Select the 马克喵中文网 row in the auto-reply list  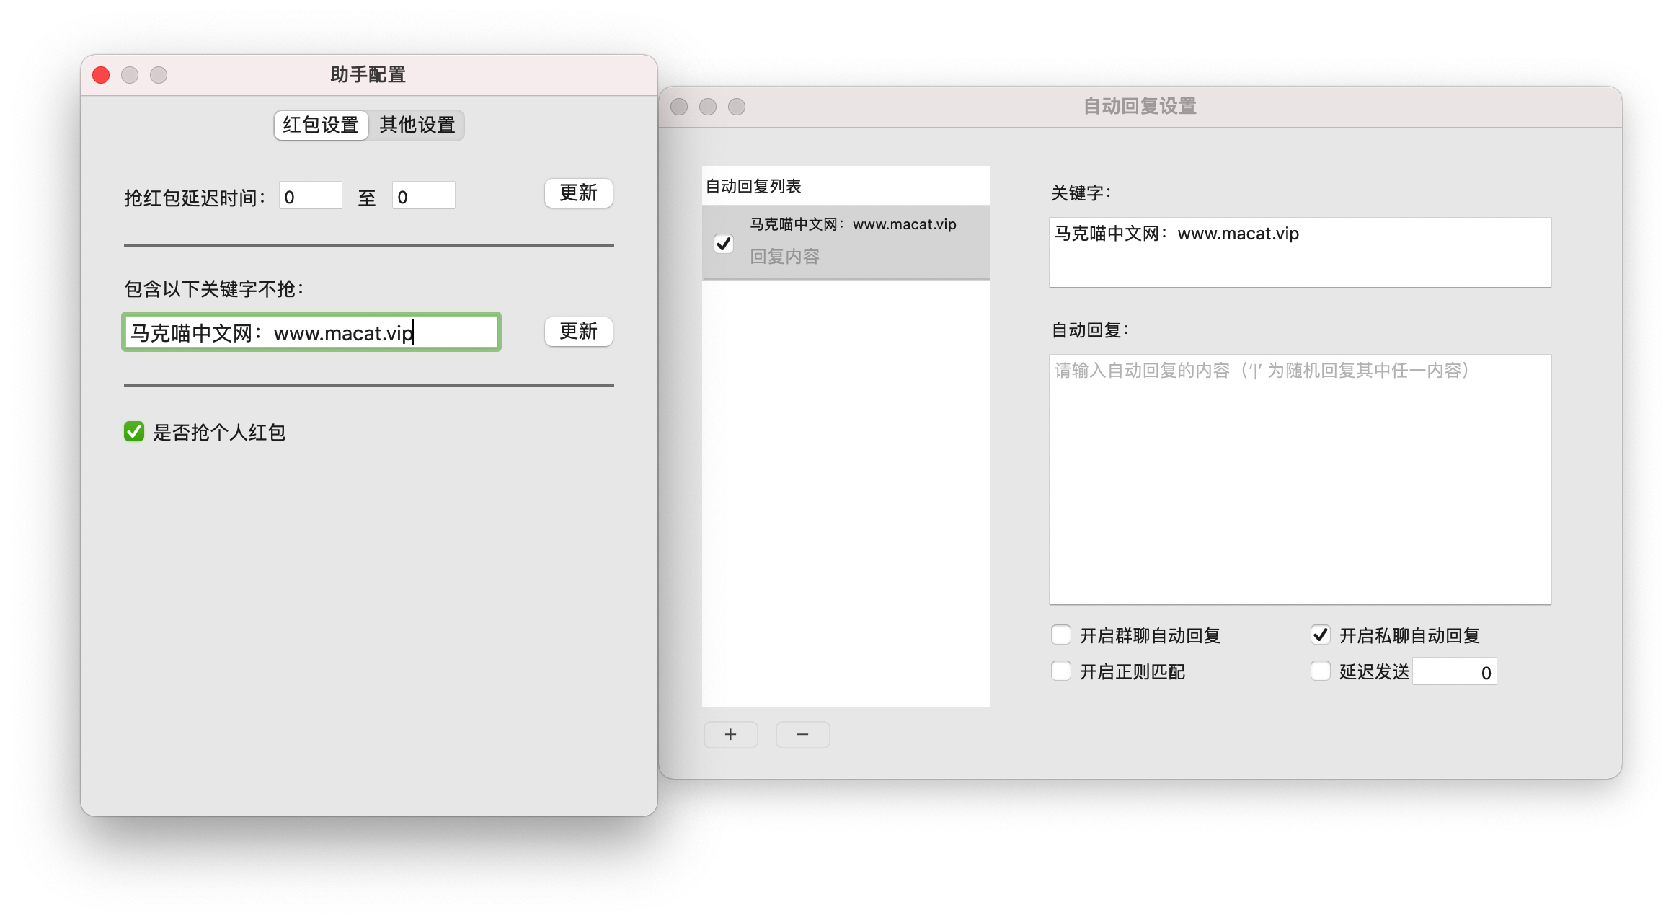pos(846,242)
